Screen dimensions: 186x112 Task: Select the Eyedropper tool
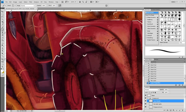(2, 25)
